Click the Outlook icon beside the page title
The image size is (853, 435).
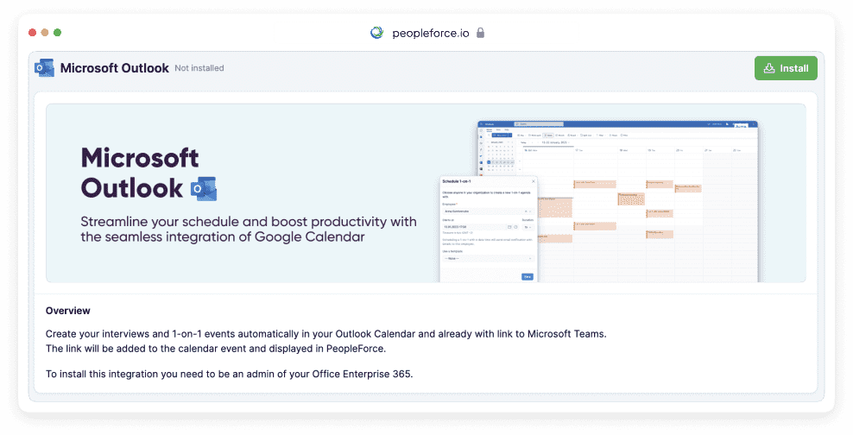[44, 68]
